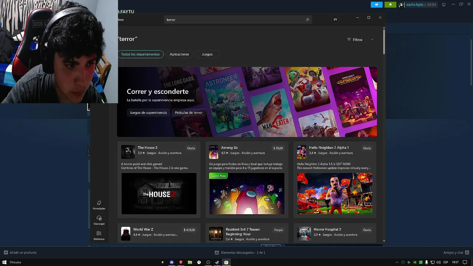Open Brave browser from the taskbar
The height and width of the screenshot is (266, 473).
pos(181,262)
